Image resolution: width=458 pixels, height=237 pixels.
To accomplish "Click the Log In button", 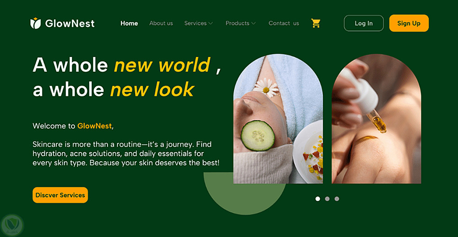I will pos(364,23).
